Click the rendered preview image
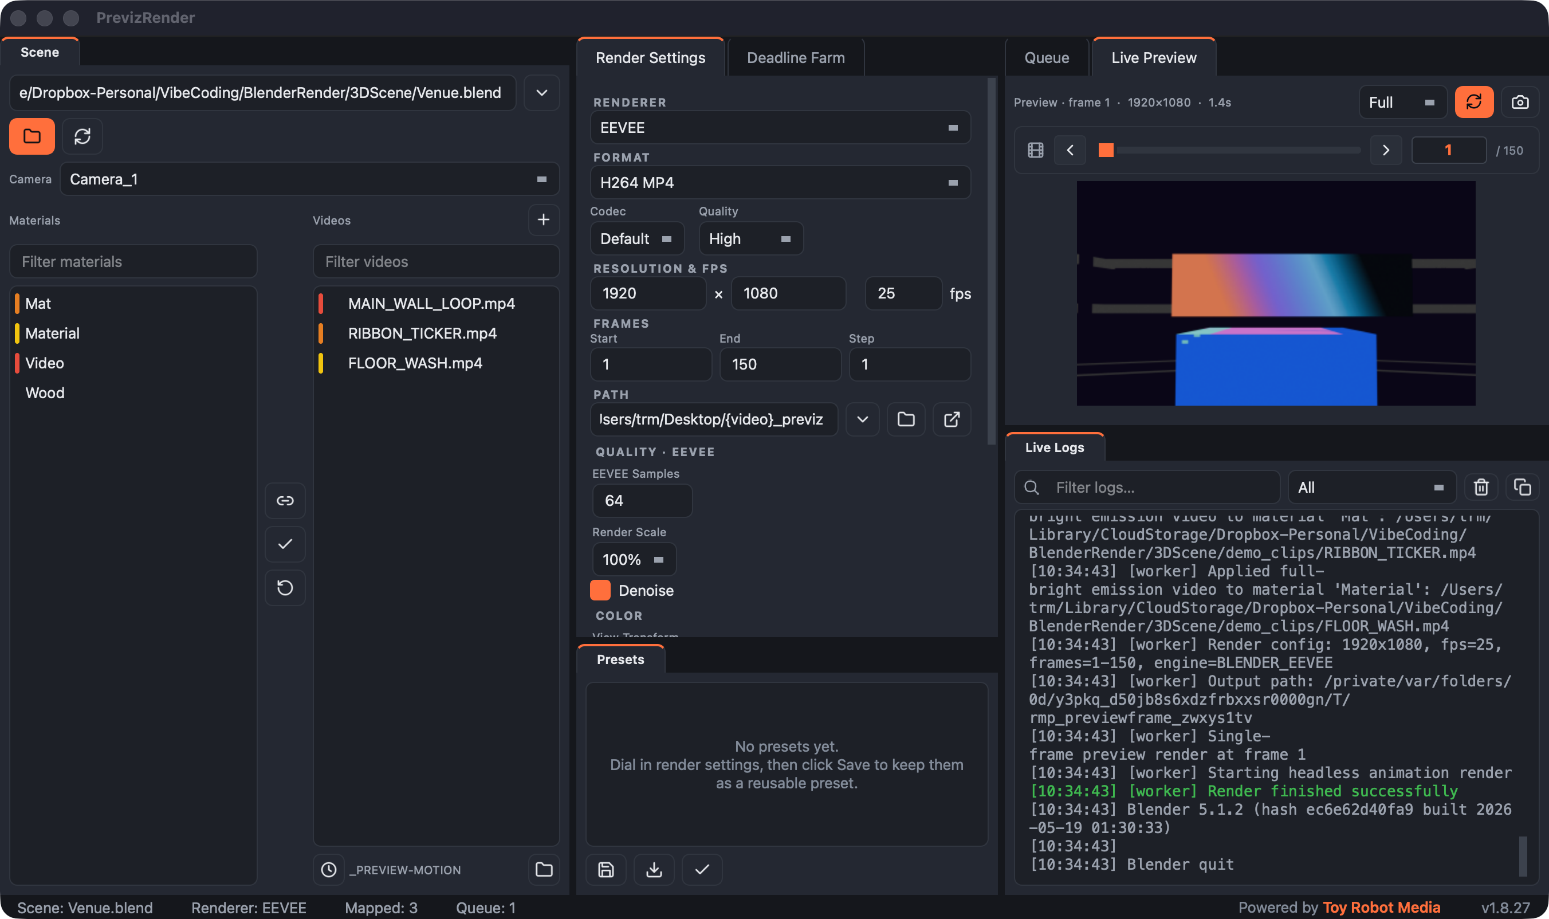The width and height of the screenshot is (1549, 919). point(1275,293)
